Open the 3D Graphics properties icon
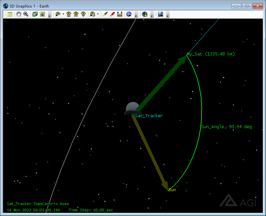Image resolution: width=266 pixels, height=216 pixels. pos(10,14)
